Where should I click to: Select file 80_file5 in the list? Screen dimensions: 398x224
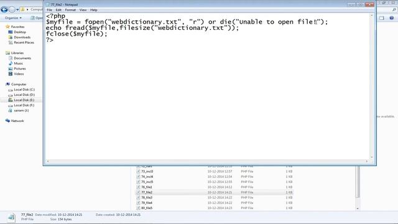(147, 208)
